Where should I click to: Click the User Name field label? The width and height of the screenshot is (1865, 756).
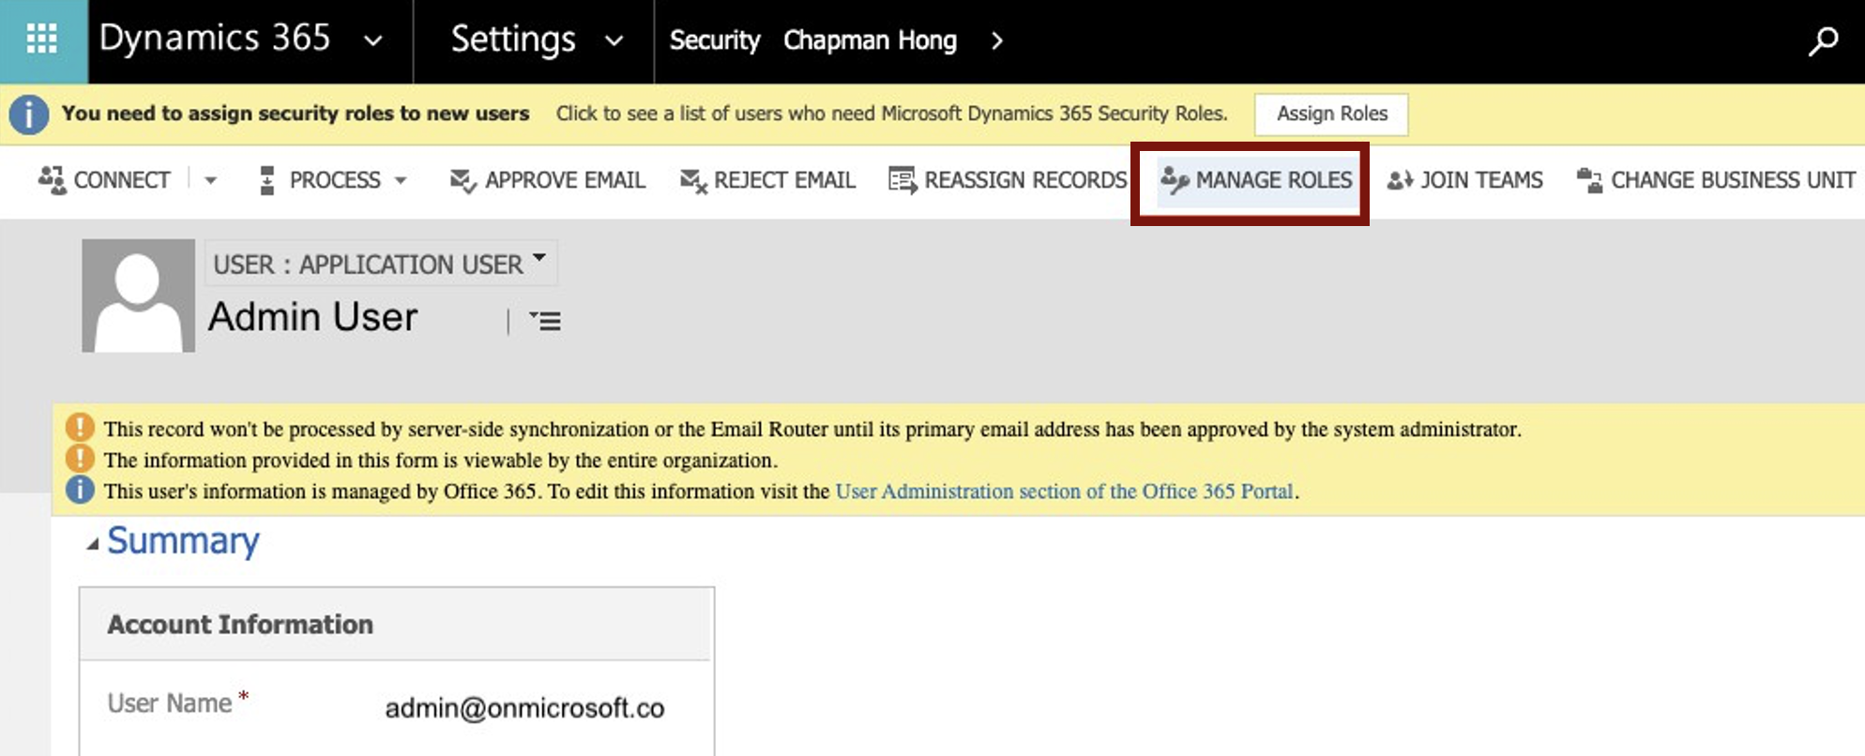pos(170,703)
